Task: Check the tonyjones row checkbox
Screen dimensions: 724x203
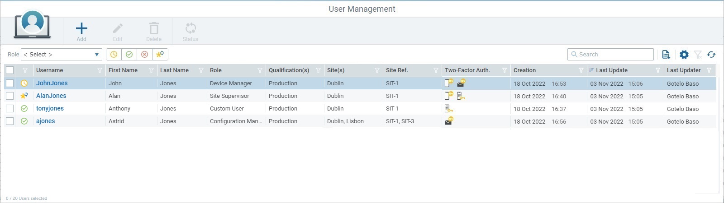Action: tap(10, 109)
